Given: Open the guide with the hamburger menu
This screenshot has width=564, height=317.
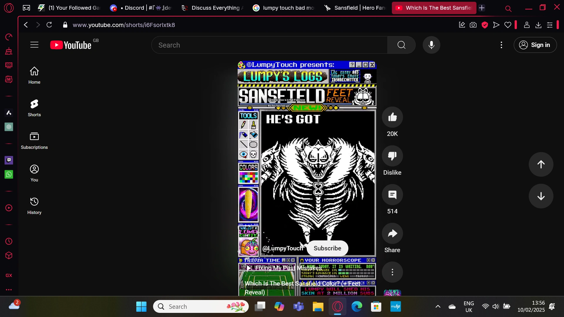Looking at the screenshot, I should click(x=34, y=45).
